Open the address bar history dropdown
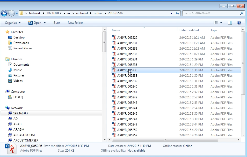 point(171,13)
